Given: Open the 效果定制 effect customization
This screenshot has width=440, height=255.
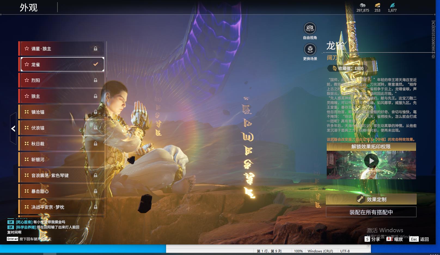Looking at the screenshot, I should point(371,199).
